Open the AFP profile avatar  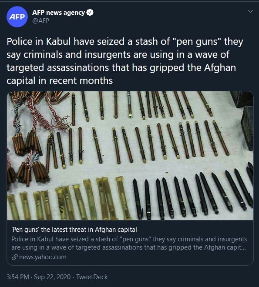pyautogui.click(x=17, y=17)
